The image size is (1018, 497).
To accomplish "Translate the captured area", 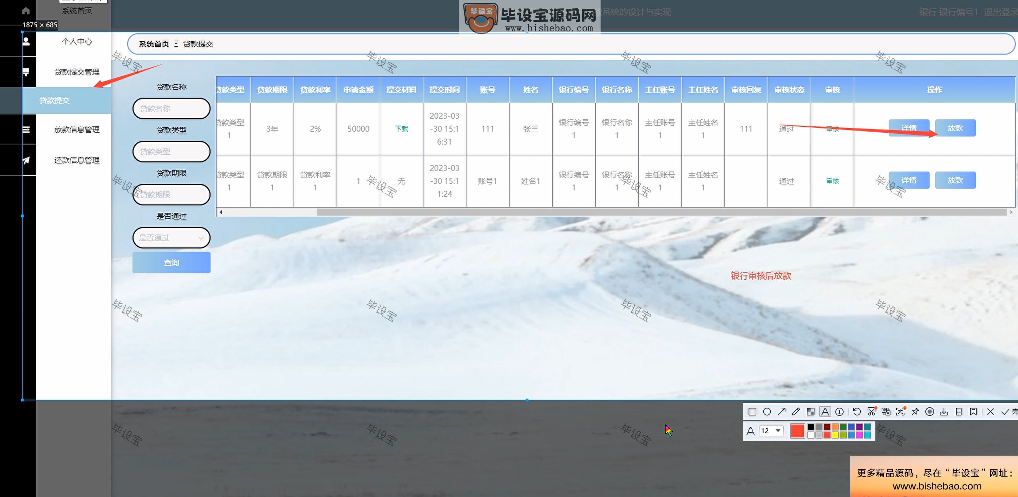I will coord(886,412).
